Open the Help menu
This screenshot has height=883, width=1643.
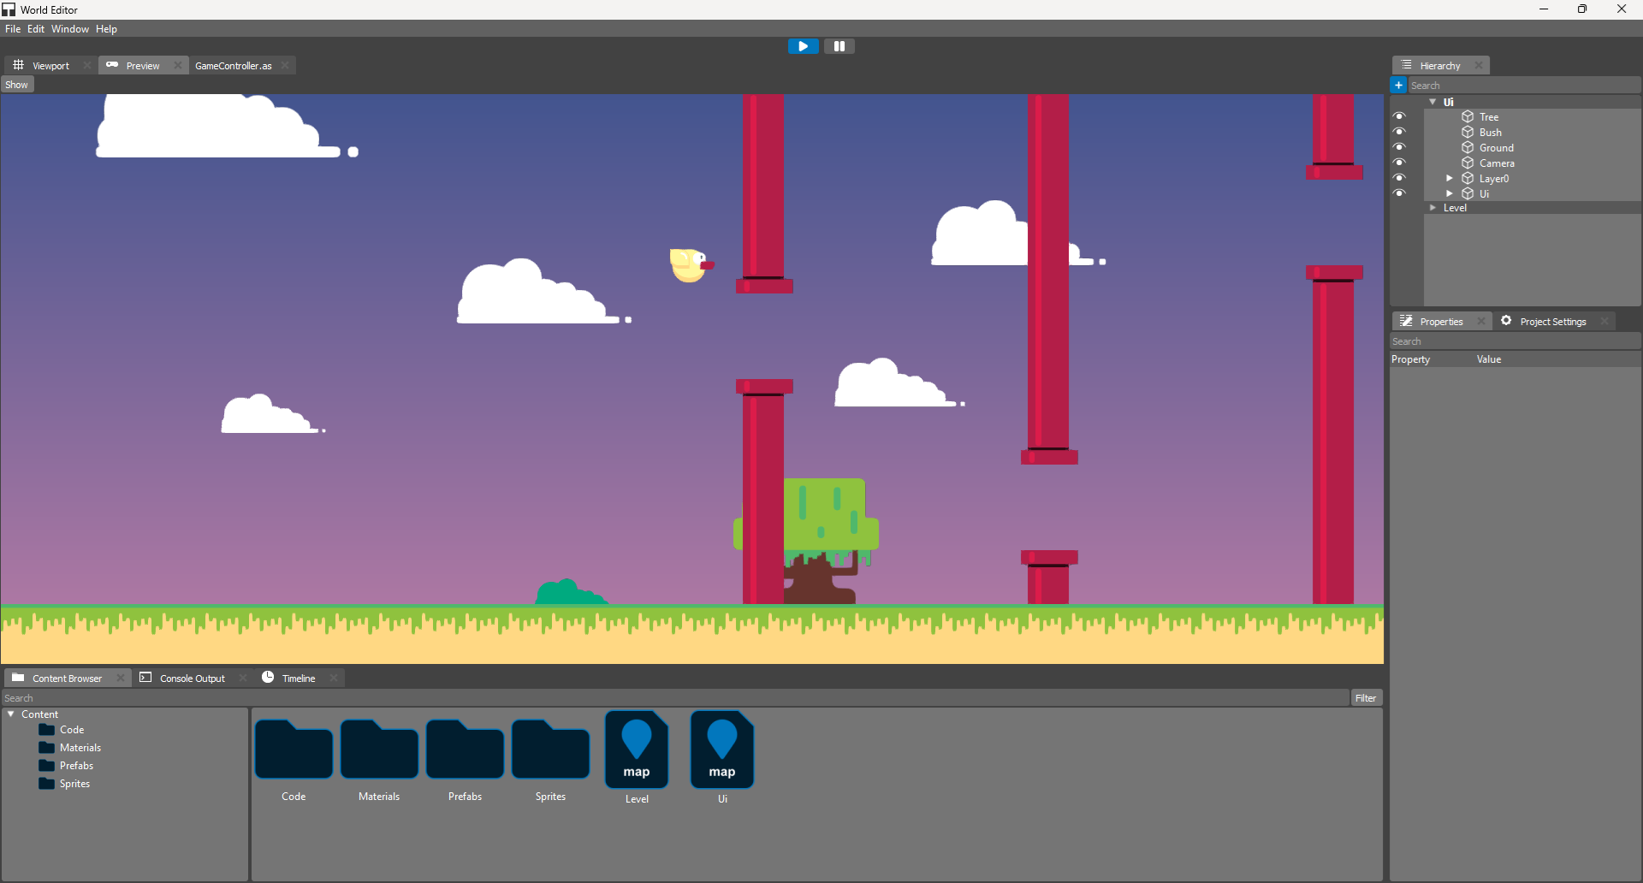click(x=106, y=29)
